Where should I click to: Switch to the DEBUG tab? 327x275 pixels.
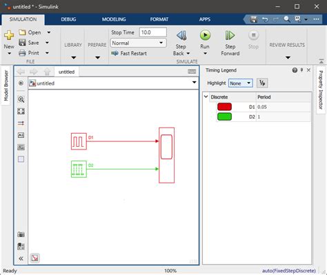pyautogui.click(x=68, y=19)
